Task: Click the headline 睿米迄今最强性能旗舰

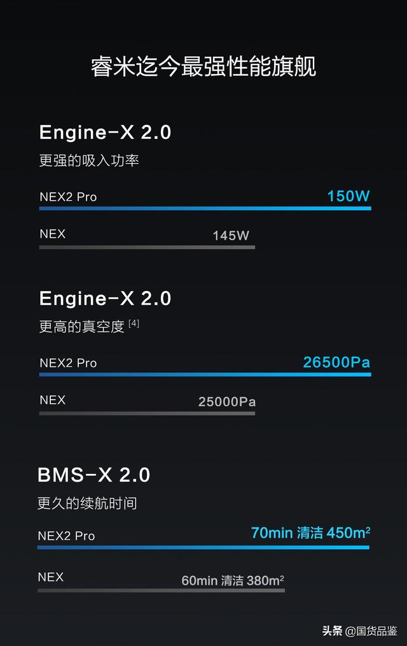Action: pos(203,67)
